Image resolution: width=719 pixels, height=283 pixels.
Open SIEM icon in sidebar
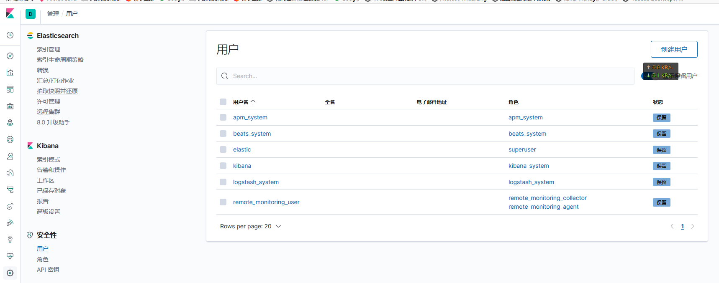coord(10,223)
